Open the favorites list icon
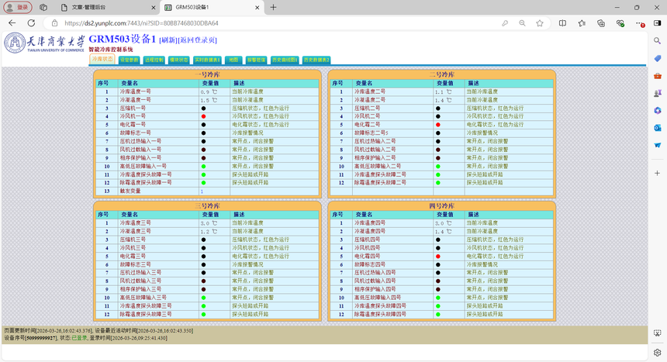667x362 pixels. tap(582, 23)
